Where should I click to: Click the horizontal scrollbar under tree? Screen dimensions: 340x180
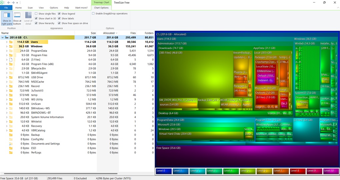[x=61, y=173]
